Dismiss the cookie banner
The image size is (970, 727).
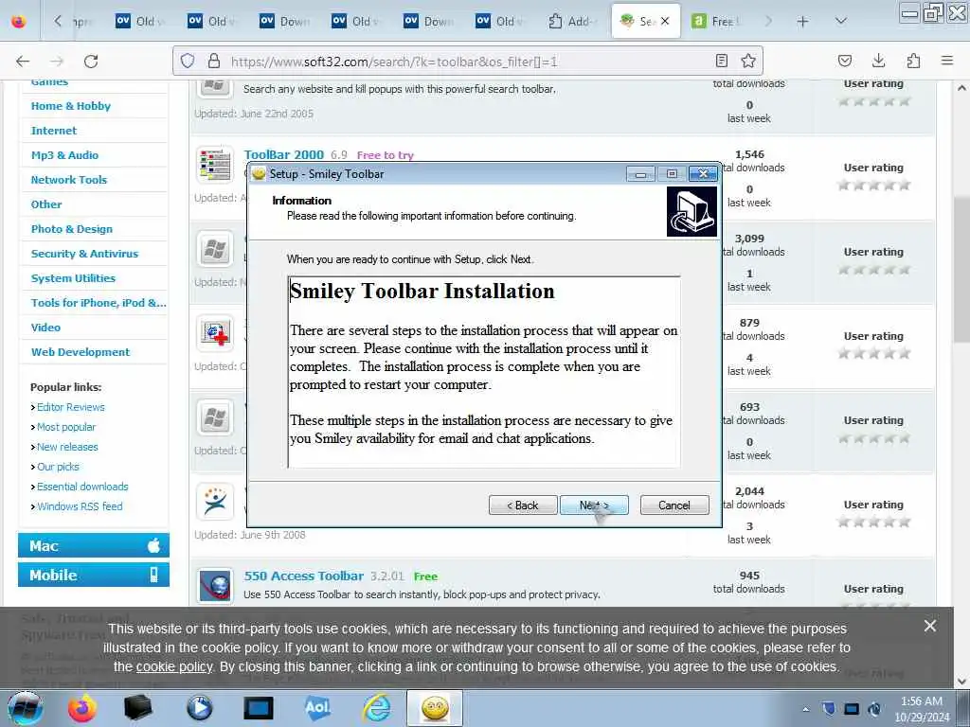pyautogui.click(x=930, y=626)
